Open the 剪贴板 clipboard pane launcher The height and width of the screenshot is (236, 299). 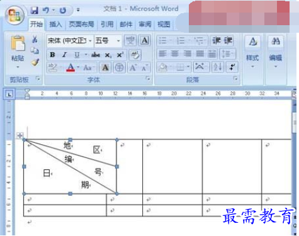(38, 79)
